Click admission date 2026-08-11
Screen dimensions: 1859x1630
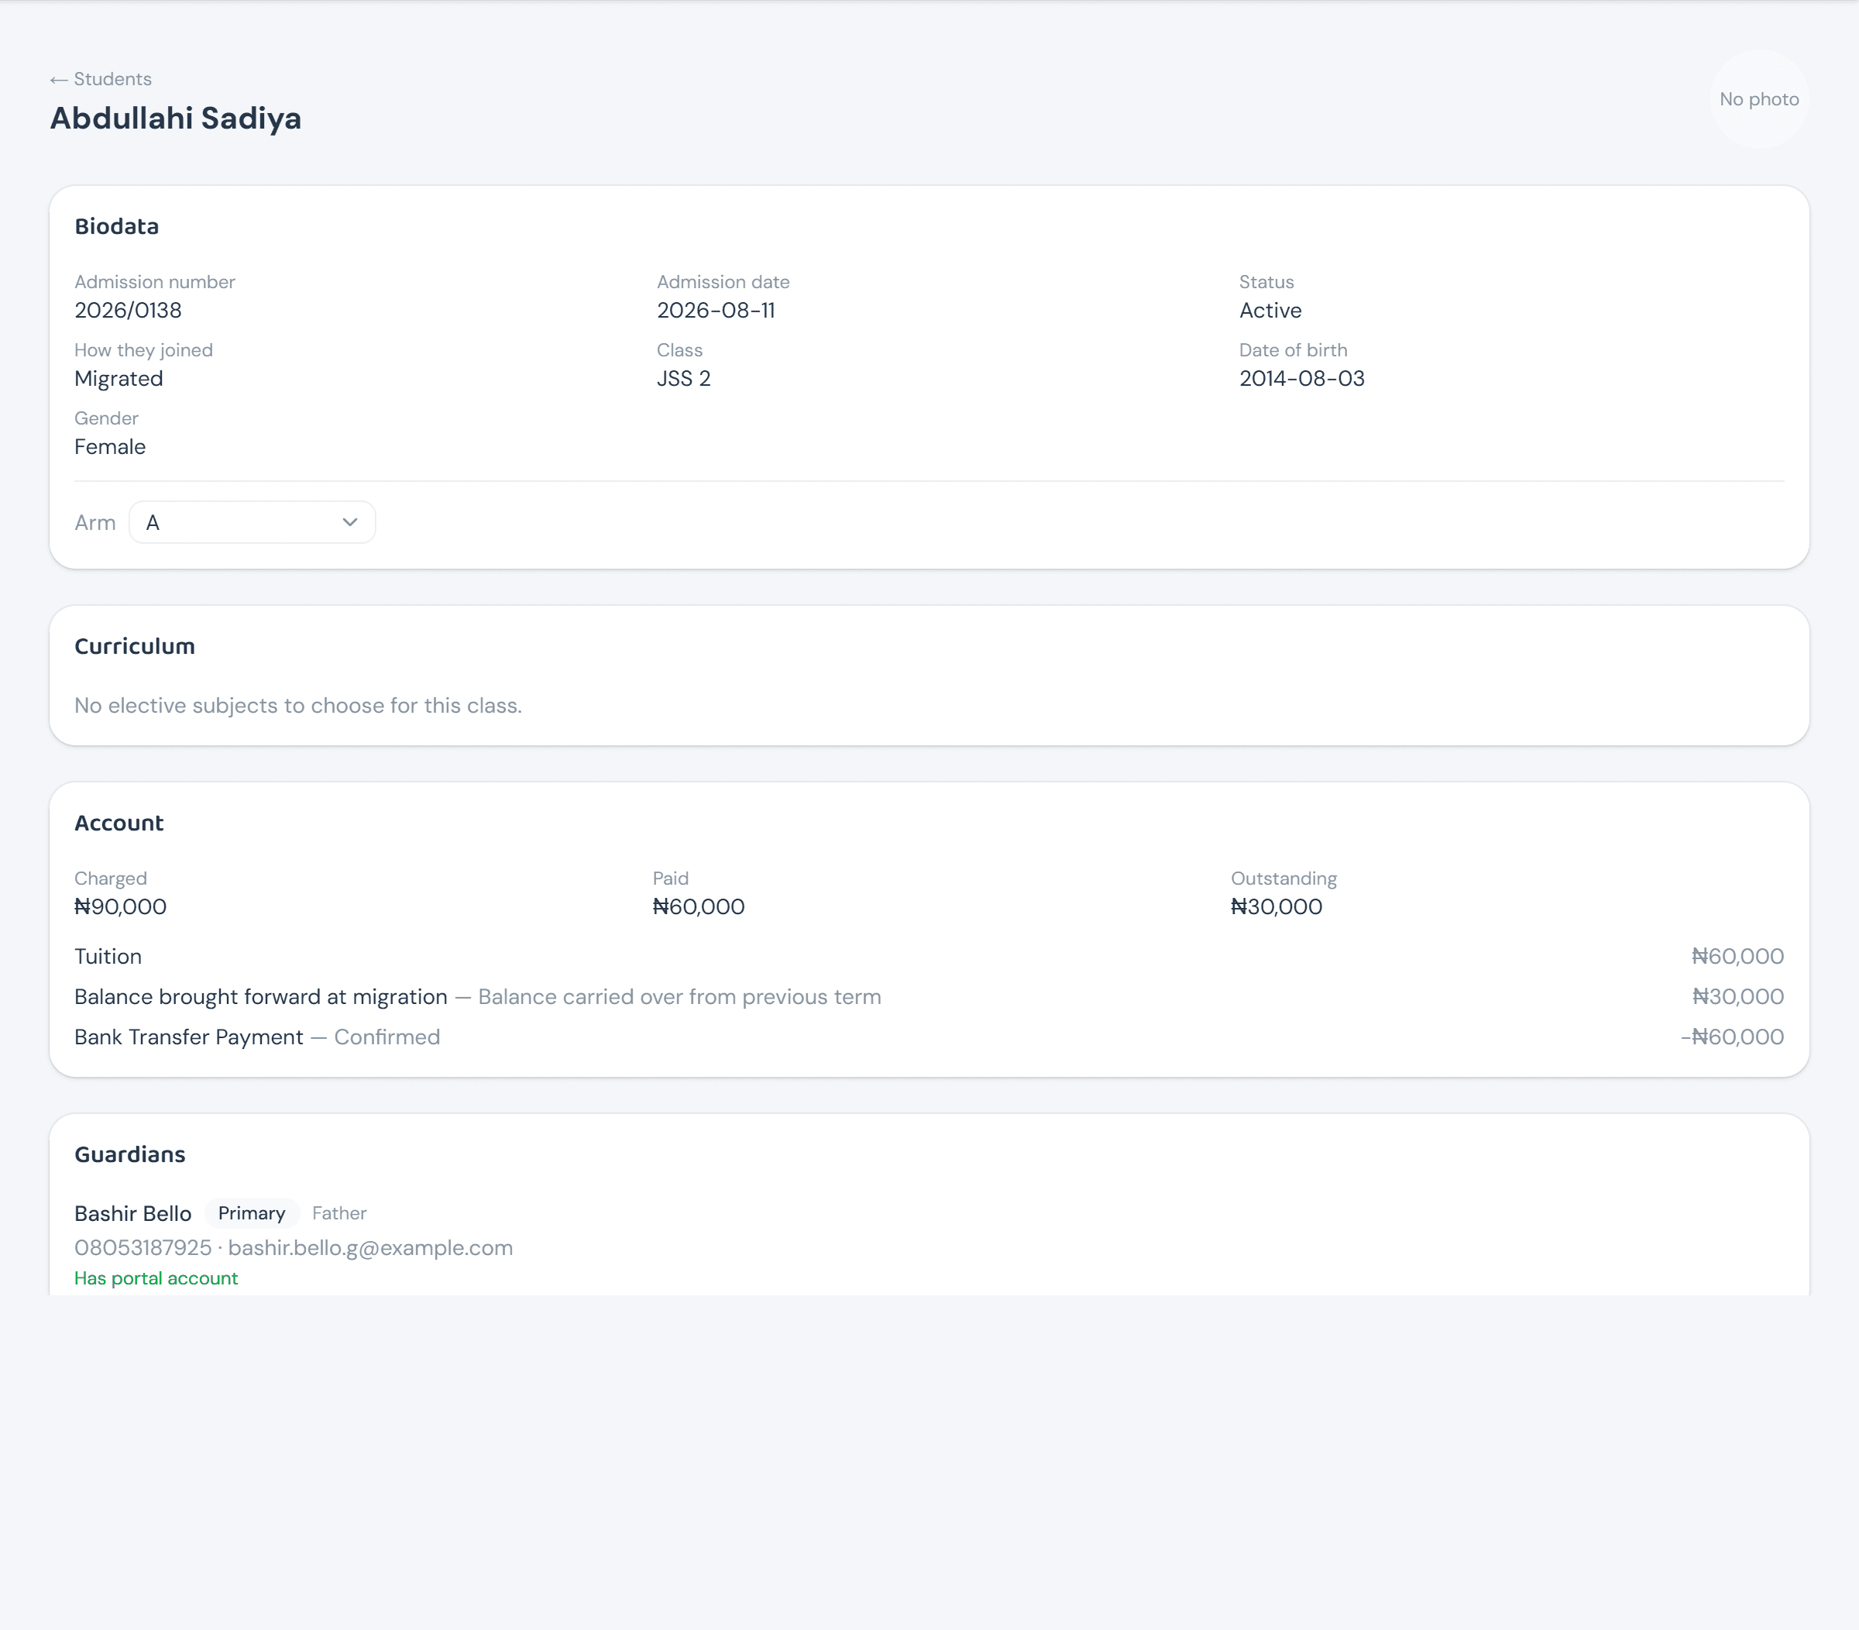[716, 310]
